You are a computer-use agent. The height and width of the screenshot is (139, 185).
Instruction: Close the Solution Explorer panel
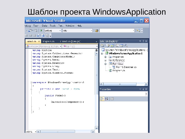[x=146, y=41]
